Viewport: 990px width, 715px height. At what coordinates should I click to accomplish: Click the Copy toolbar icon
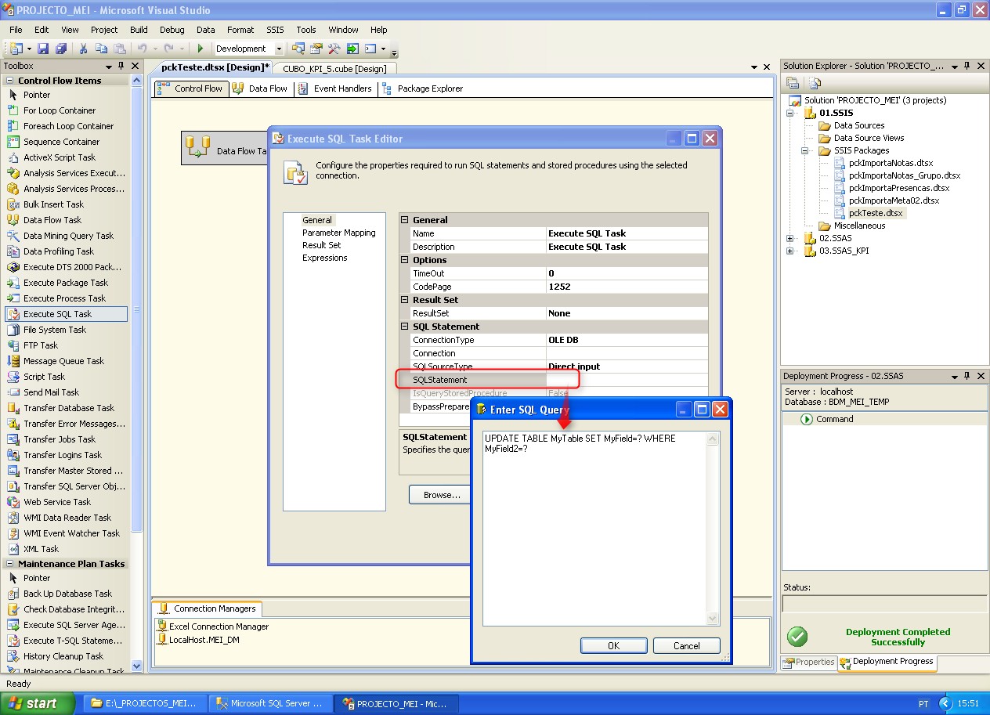pos(102,49)
